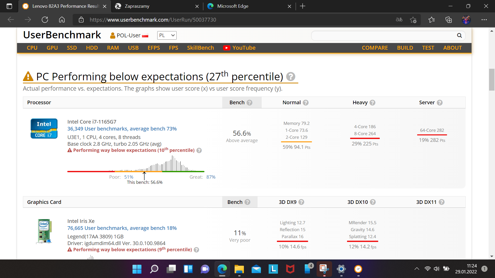This screenshot has height=278, width=495.
Task: Open the TEST menu item
Action: click(428, 48)
